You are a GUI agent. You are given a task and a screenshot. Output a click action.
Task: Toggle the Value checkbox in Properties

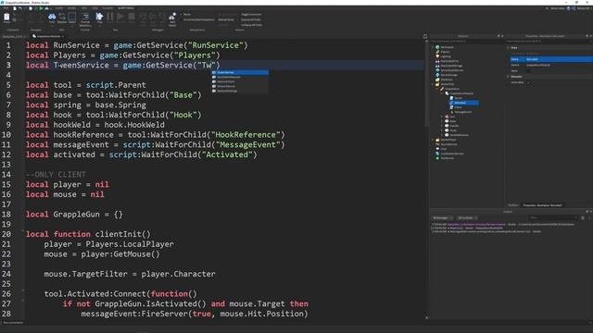[x=528, y=70]
